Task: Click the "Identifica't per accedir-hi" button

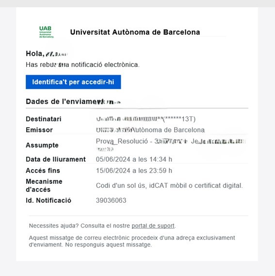Action: click(x=73, y=82)
